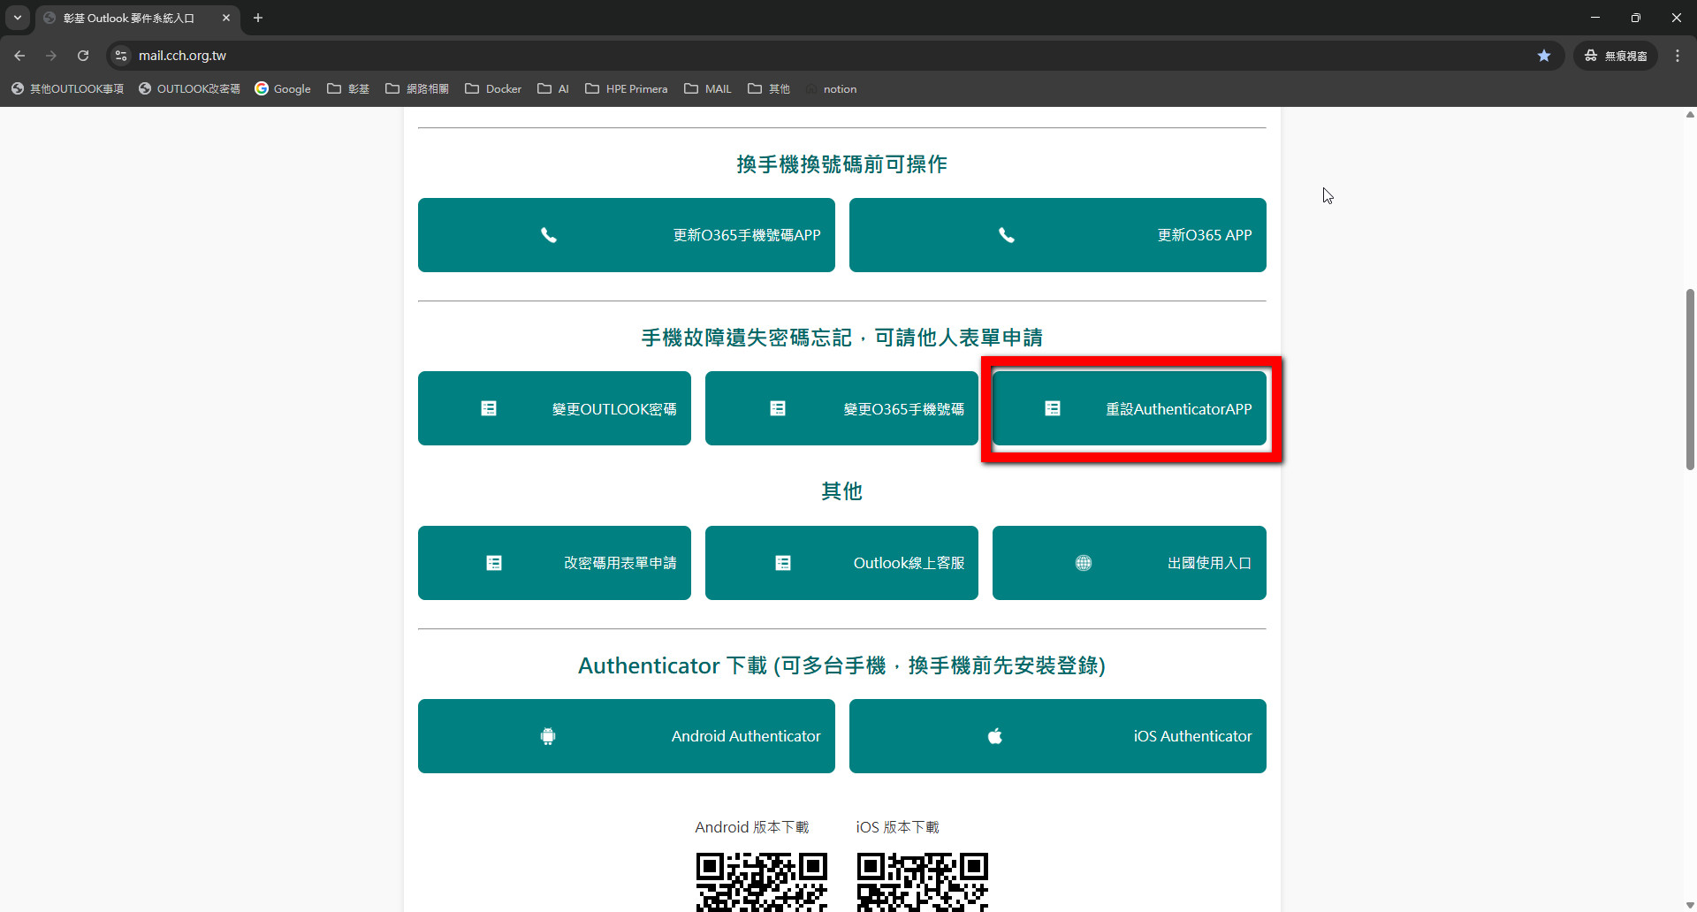Open the Google bookmark
This screenshot has width=1697, height=912.
(x=283, y=89)
